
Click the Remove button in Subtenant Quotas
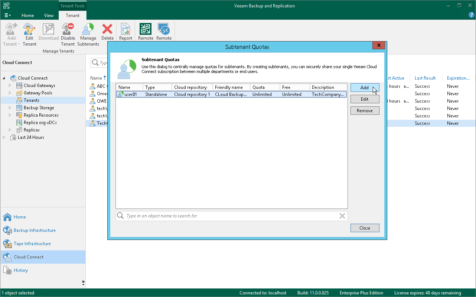pos(365,111)
